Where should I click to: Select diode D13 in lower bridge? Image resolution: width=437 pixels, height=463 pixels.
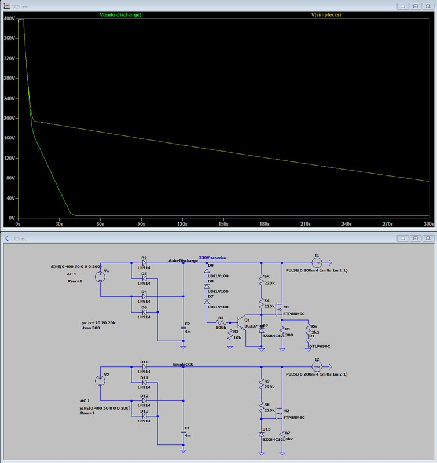point(144,416)
